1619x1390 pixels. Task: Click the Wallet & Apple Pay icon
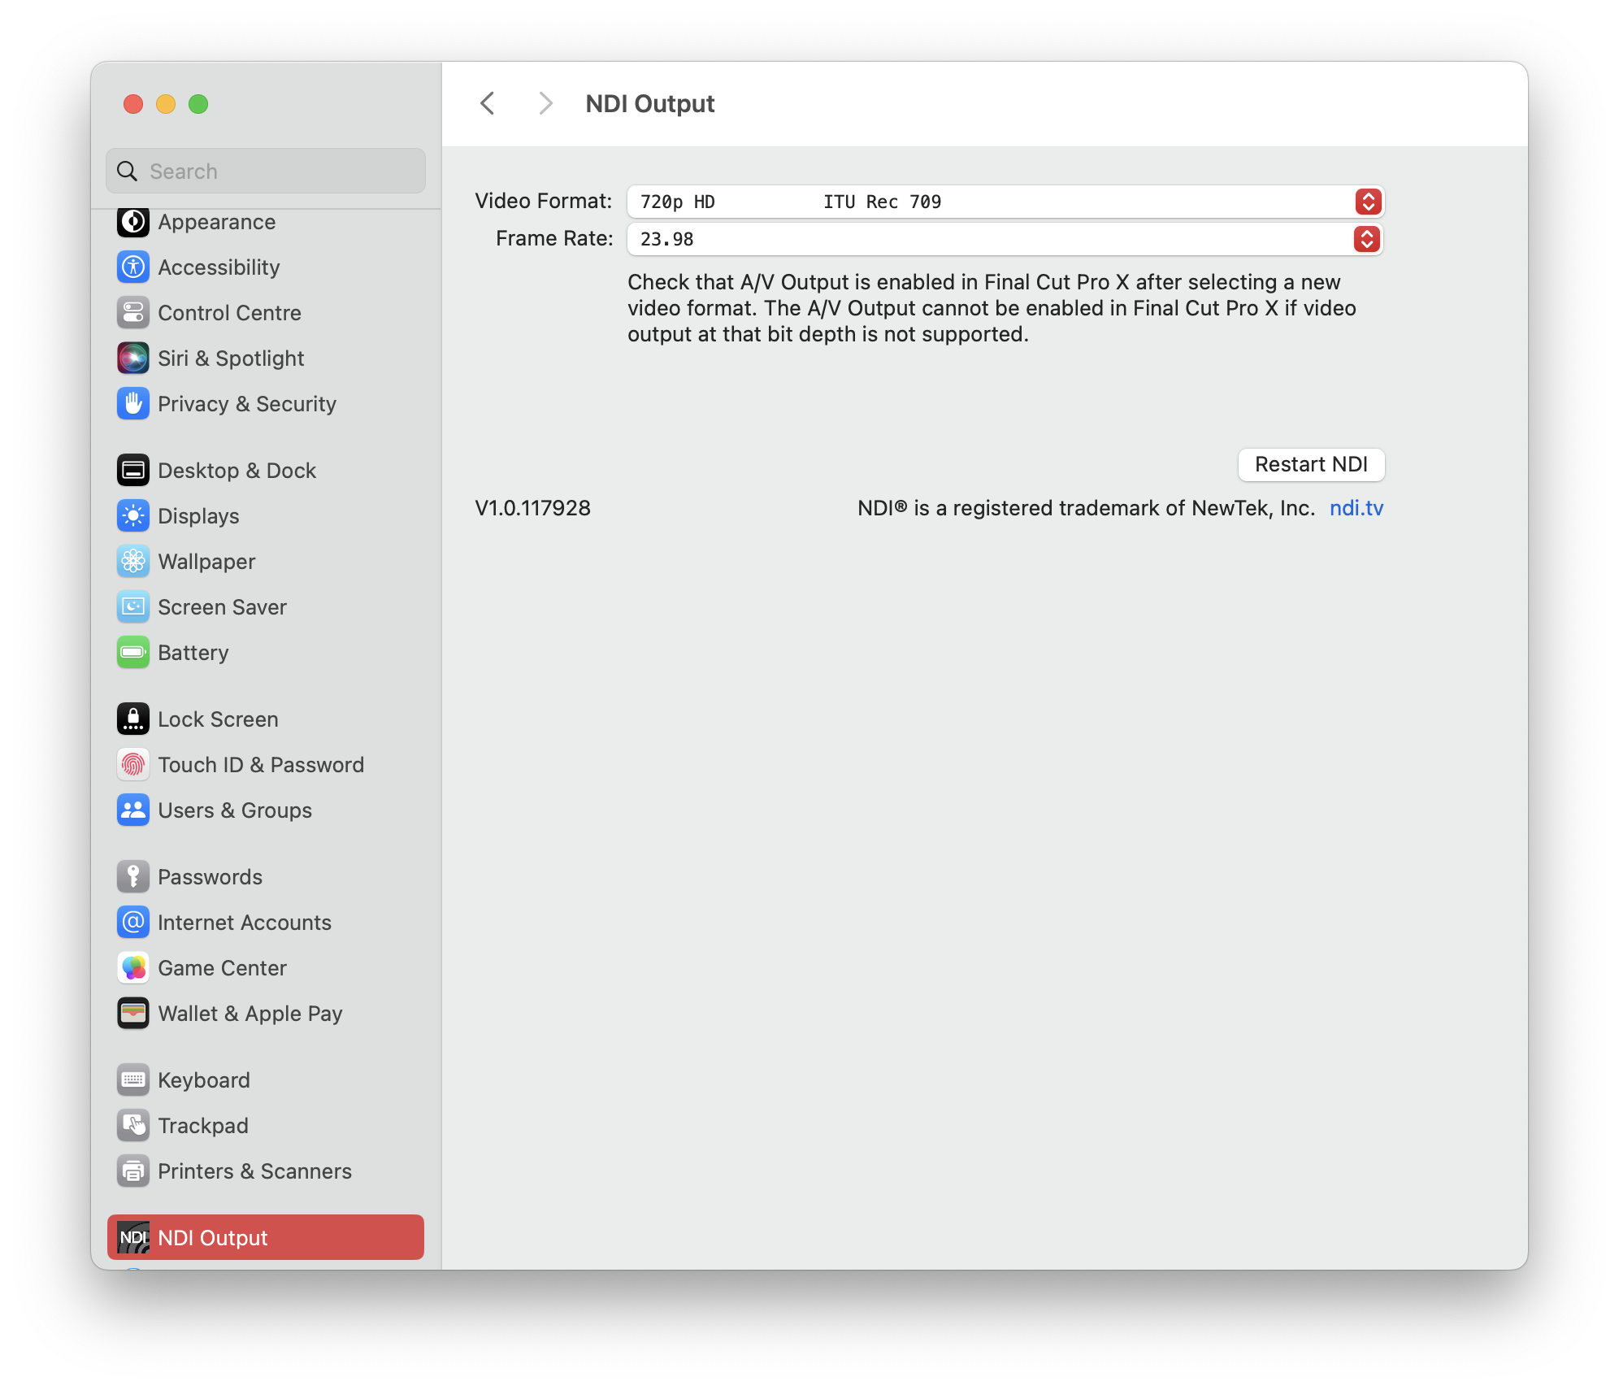pyautogui.click(x=133, y=1014)
